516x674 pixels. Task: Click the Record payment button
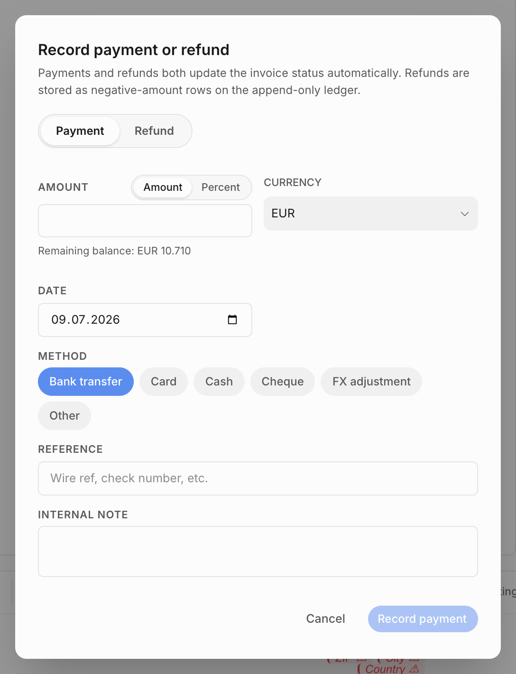click(x=423, y=619)
